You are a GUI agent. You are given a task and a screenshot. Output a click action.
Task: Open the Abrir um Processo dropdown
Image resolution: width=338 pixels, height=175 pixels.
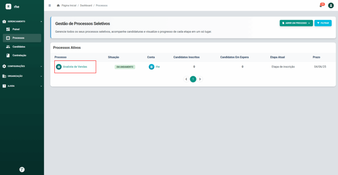click(296, 23)
